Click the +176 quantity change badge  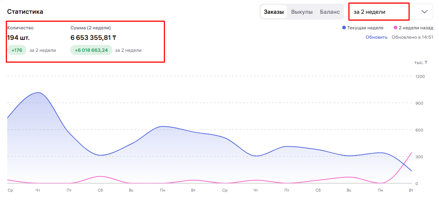pos(17,50)
